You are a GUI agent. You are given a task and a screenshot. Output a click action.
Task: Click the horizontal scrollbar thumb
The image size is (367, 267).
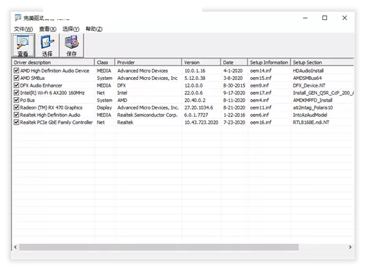(x=159, y=247)
